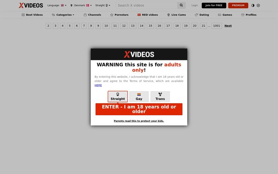The height and width of the screenshot is (174, 278).
Task: Go to page 3
Action: [x=55, y=26]
